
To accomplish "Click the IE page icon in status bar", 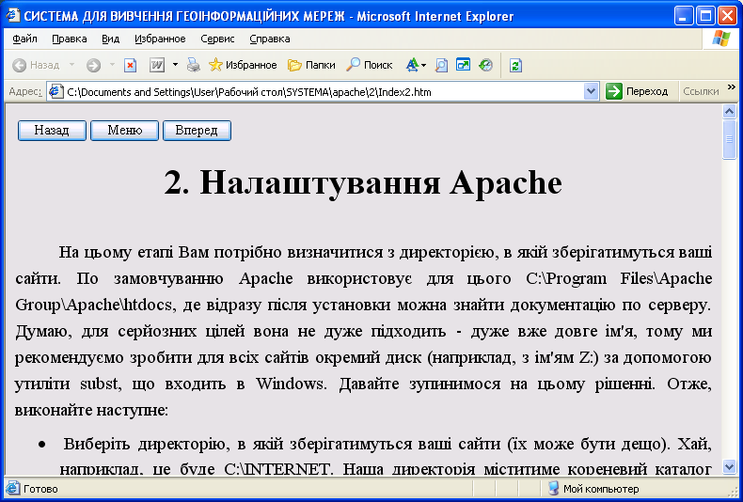I will click(x=13, y=488).
